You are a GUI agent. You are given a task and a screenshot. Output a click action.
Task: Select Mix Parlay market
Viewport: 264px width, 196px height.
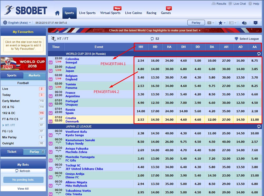point(23,137)
